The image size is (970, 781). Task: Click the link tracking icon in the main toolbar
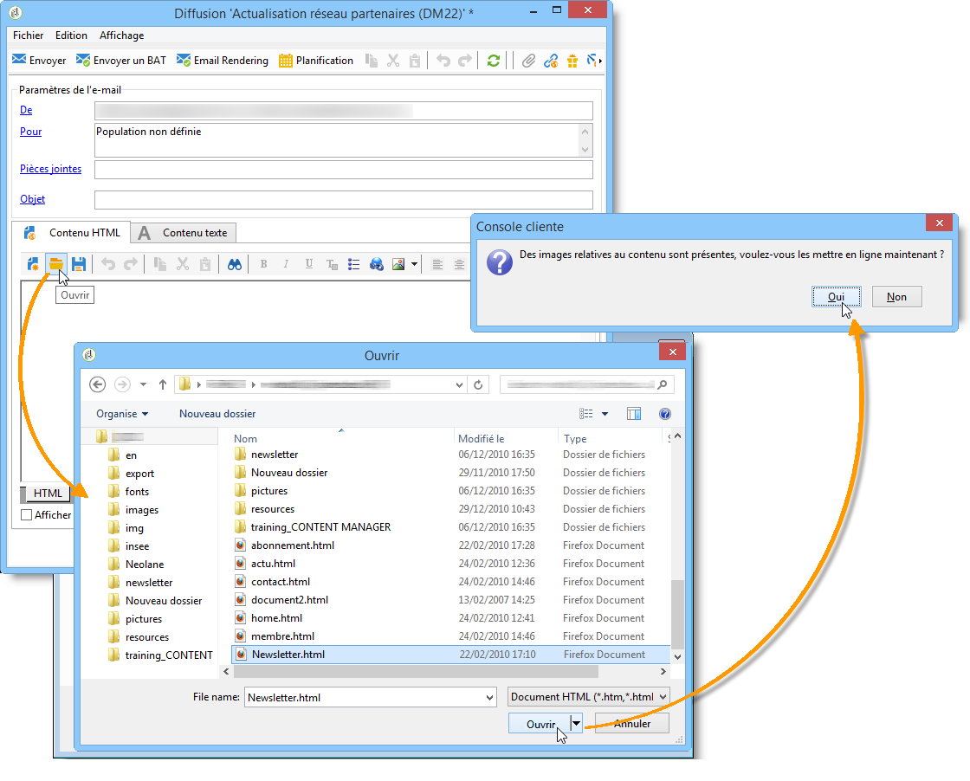551,60
